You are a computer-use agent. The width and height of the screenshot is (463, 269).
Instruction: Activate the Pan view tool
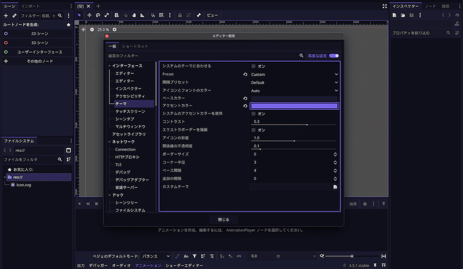tap(135, 15)
